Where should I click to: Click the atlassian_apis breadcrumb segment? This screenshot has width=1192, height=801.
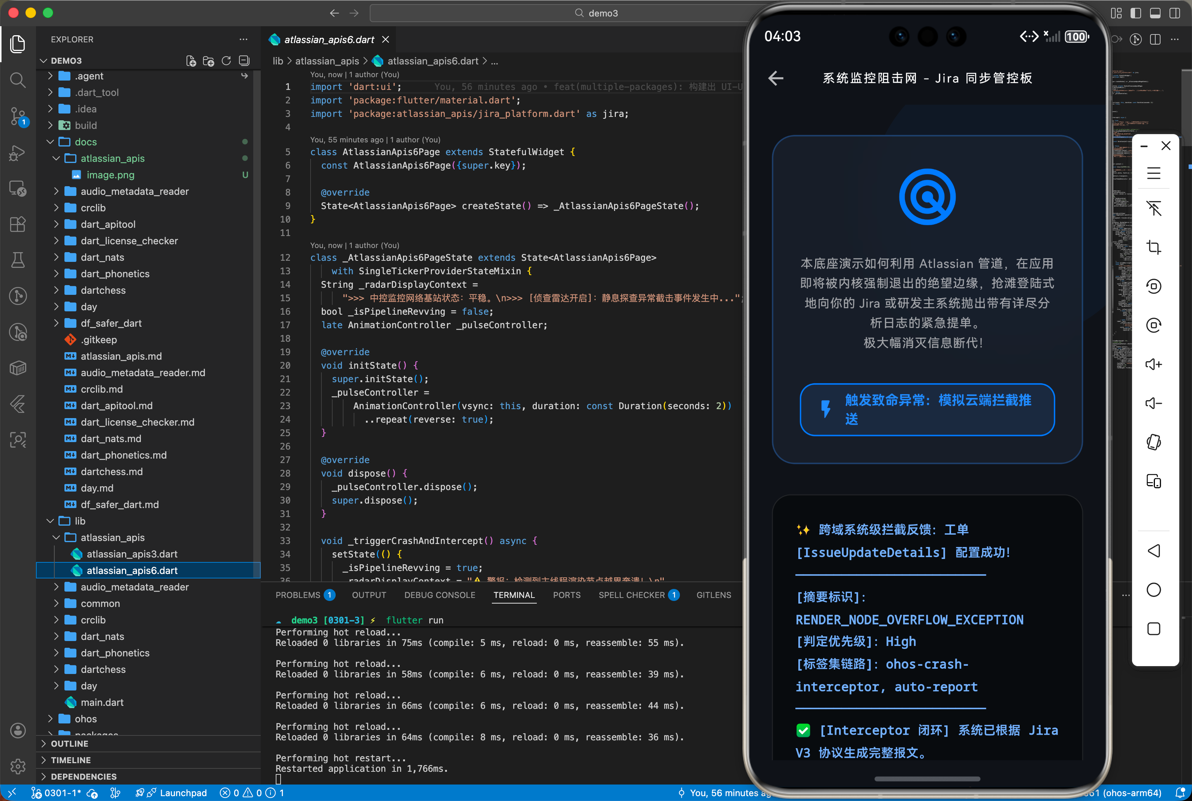pyautogui.click(x=327, y=61)
